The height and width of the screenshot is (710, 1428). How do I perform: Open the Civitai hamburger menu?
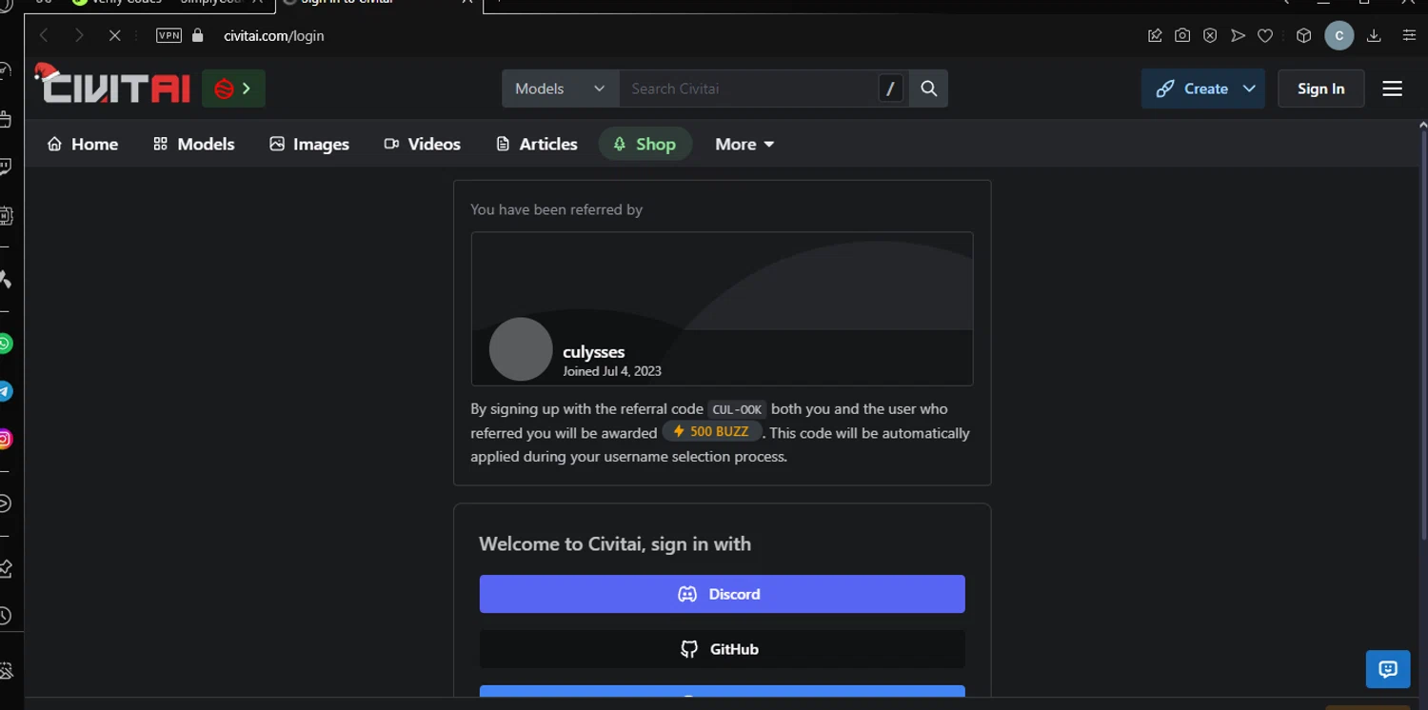point(1392,89)
